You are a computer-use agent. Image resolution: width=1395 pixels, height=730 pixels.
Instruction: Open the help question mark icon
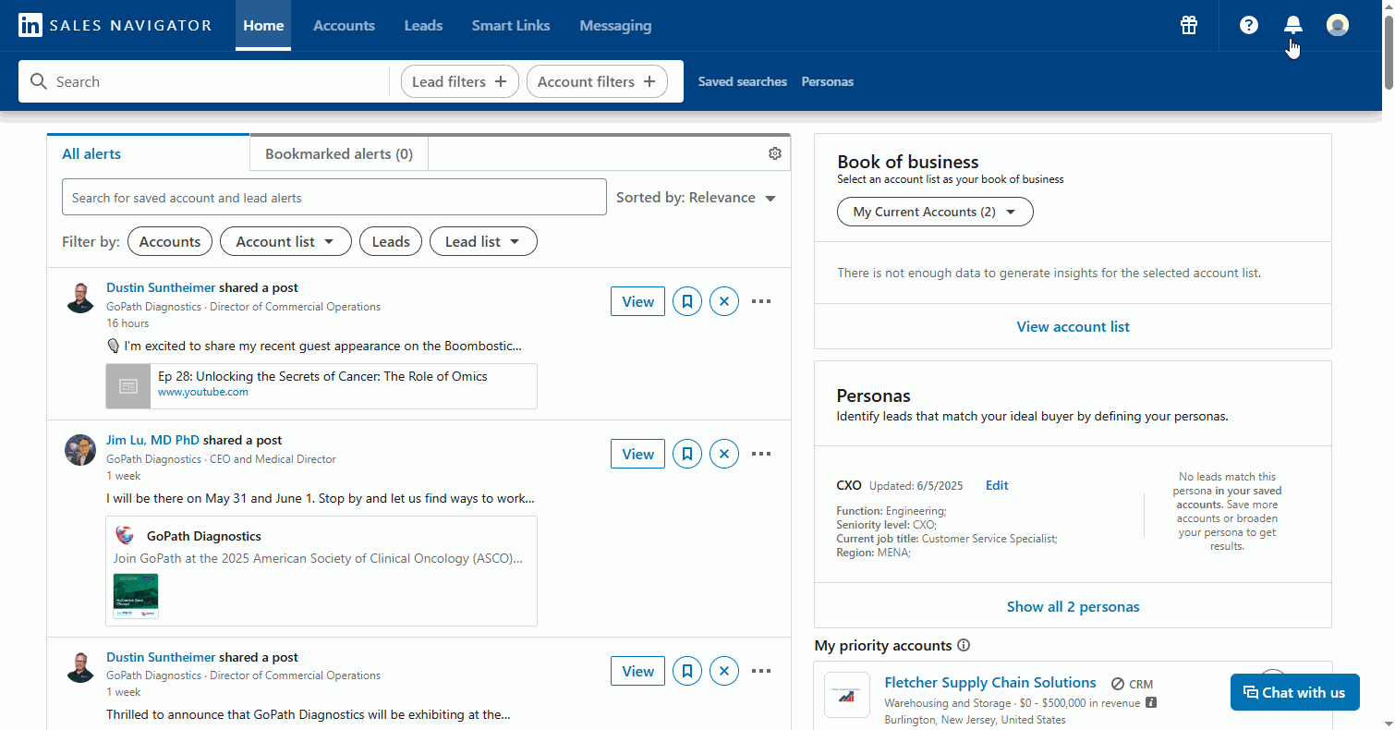point(1249,25)
